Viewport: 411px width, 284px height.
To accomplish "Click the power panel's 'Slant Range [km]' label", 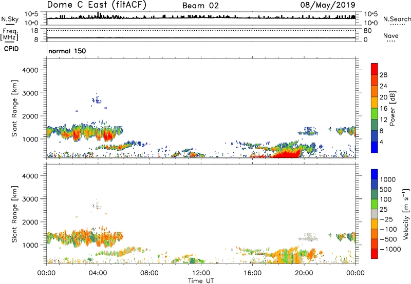I will click(14, 108).
